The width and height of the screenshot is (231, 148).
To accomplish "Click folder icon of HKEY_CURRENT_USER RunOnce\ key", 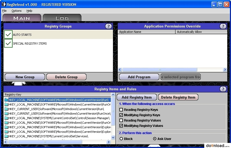I will pos(6,114).
